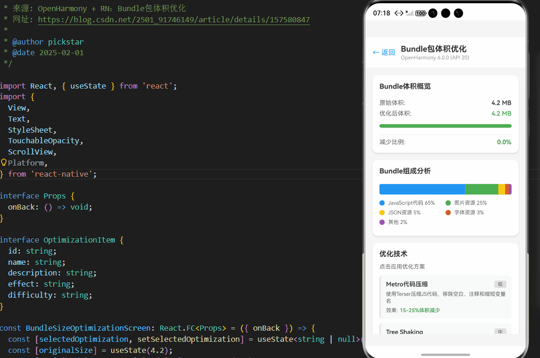
Task: Click the 低 difficulty badge on the Metro card
Action: click(500, 284)
